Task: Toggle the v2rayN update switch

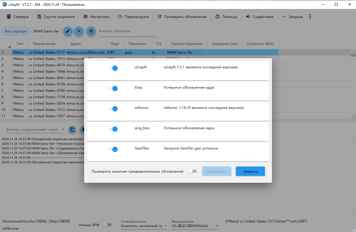Action: (113, 68)
